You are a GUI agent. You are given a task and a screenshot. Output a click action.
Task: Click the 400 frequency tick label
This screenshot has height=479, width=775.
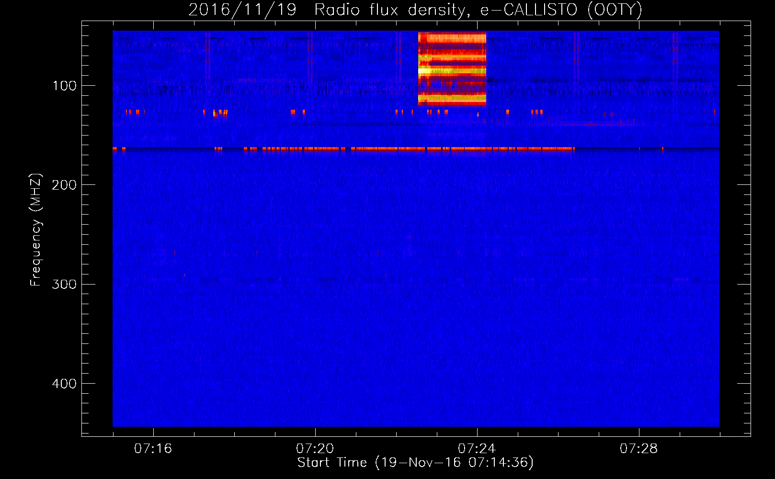64,384
